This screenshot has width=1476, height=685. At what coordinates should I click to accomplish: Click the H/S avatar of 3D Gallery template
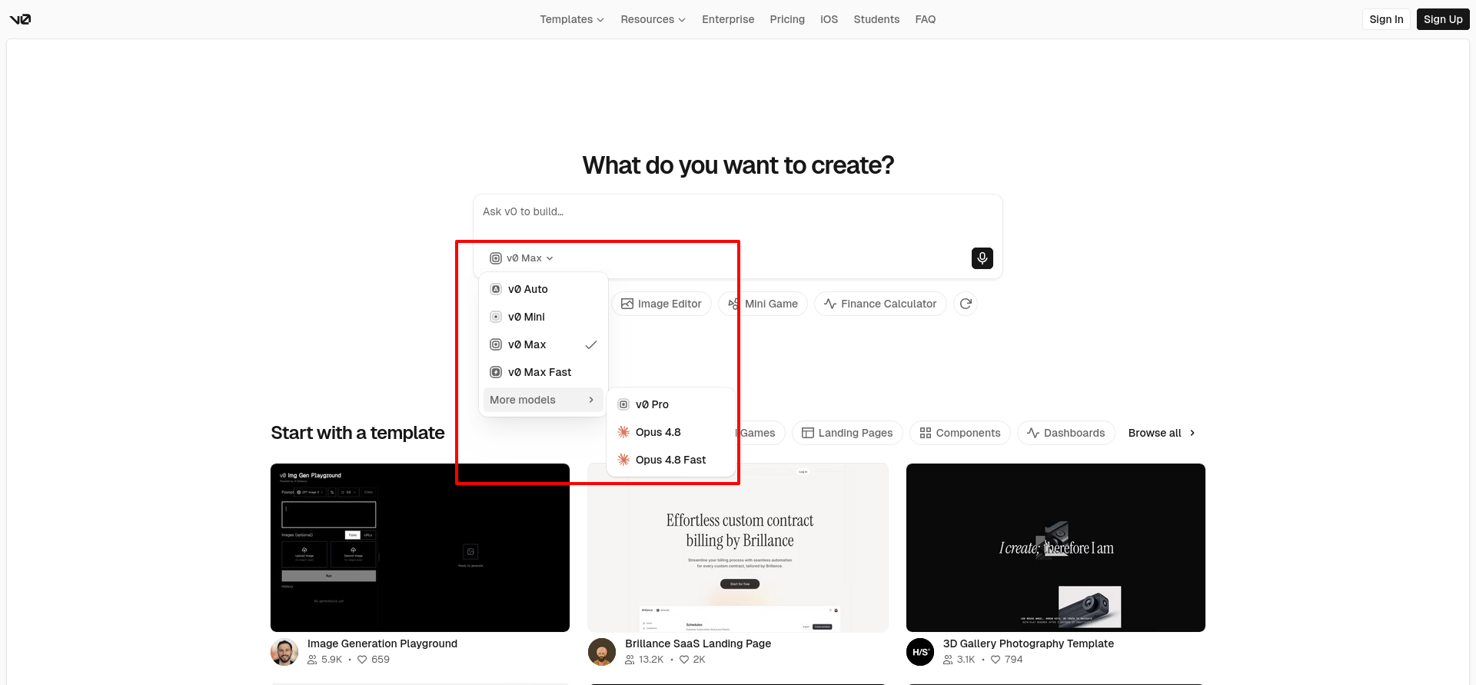pyautogui.click(x=920, y=652)
